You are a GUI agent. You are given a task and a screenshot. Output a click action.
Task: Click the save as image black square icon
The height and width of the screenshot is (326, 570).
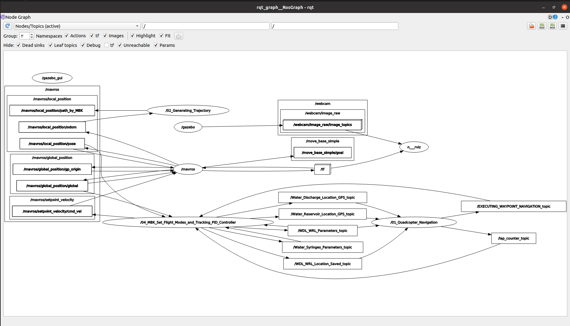coord(563,26)
